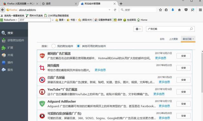Open the Firefox hamburger menu
203x121 pixels.
(200, 10)
